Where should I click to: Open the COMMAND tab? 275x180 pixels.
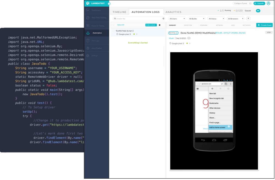(204, 25)
